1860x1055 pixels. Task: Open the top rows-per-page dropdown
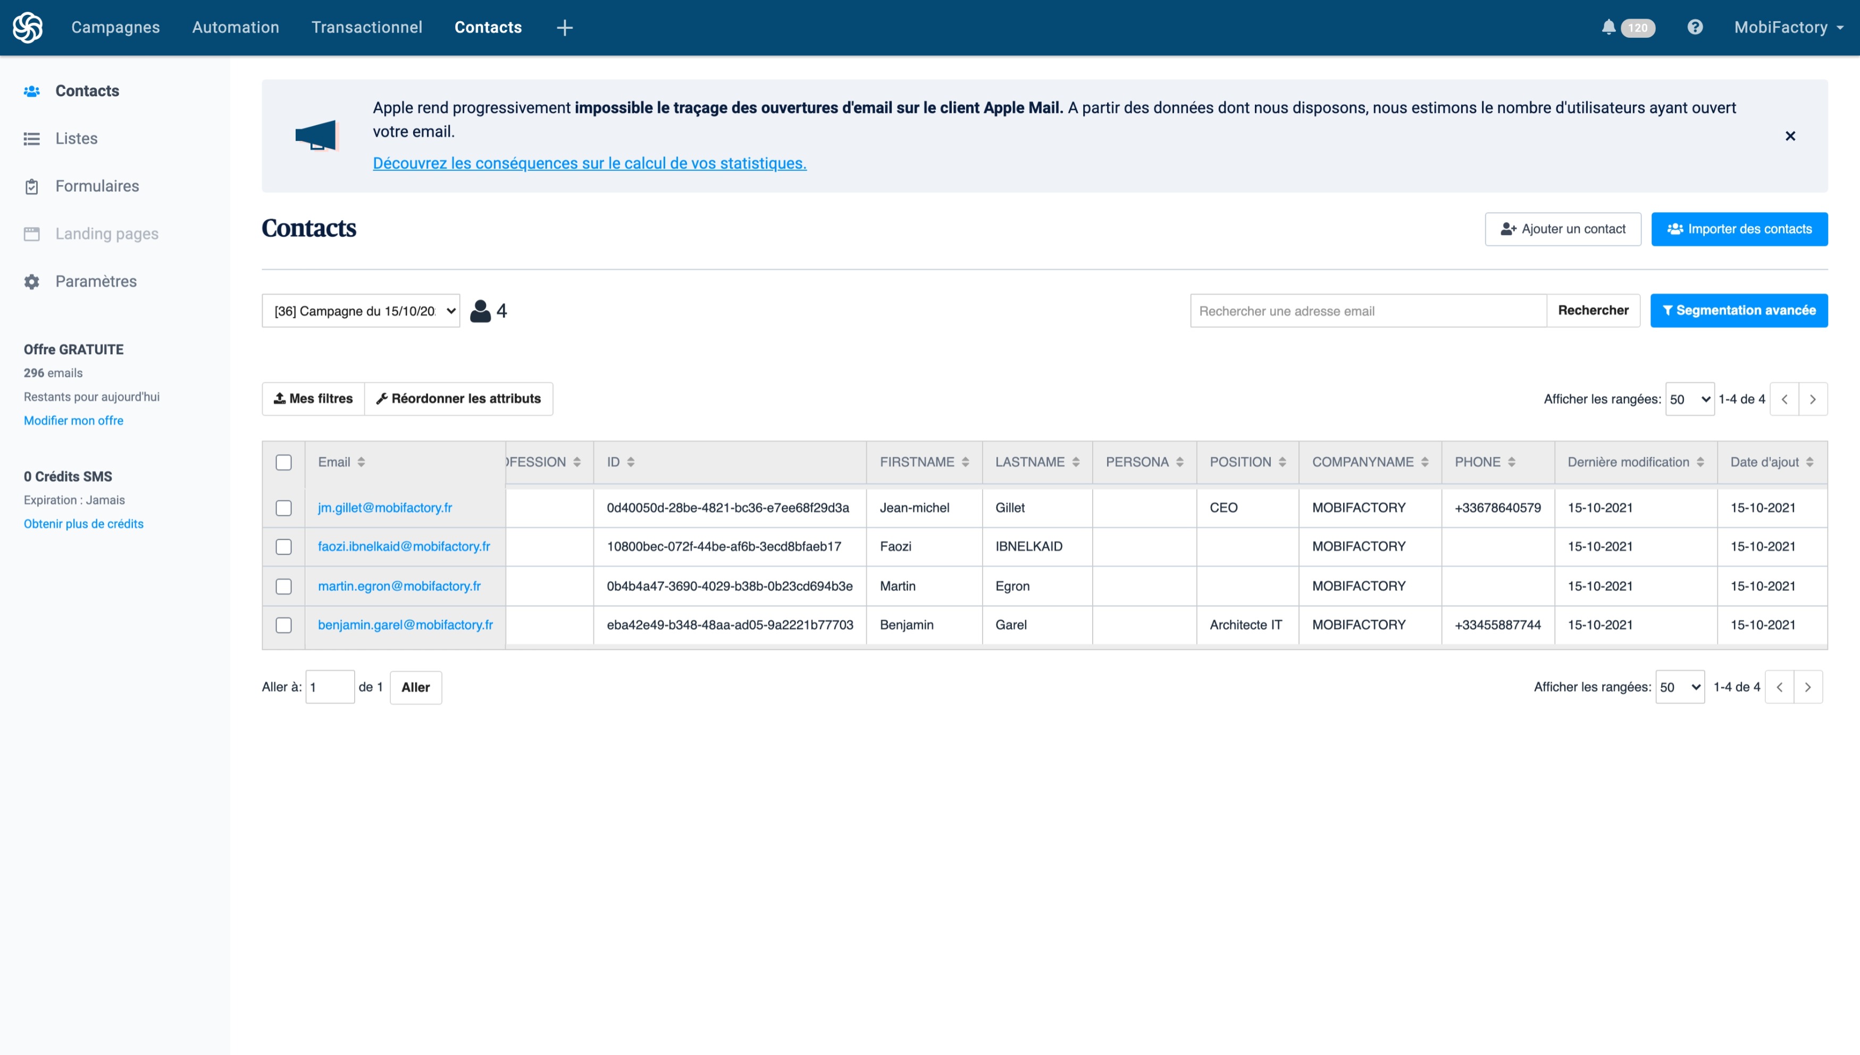tap(1689, 399)
